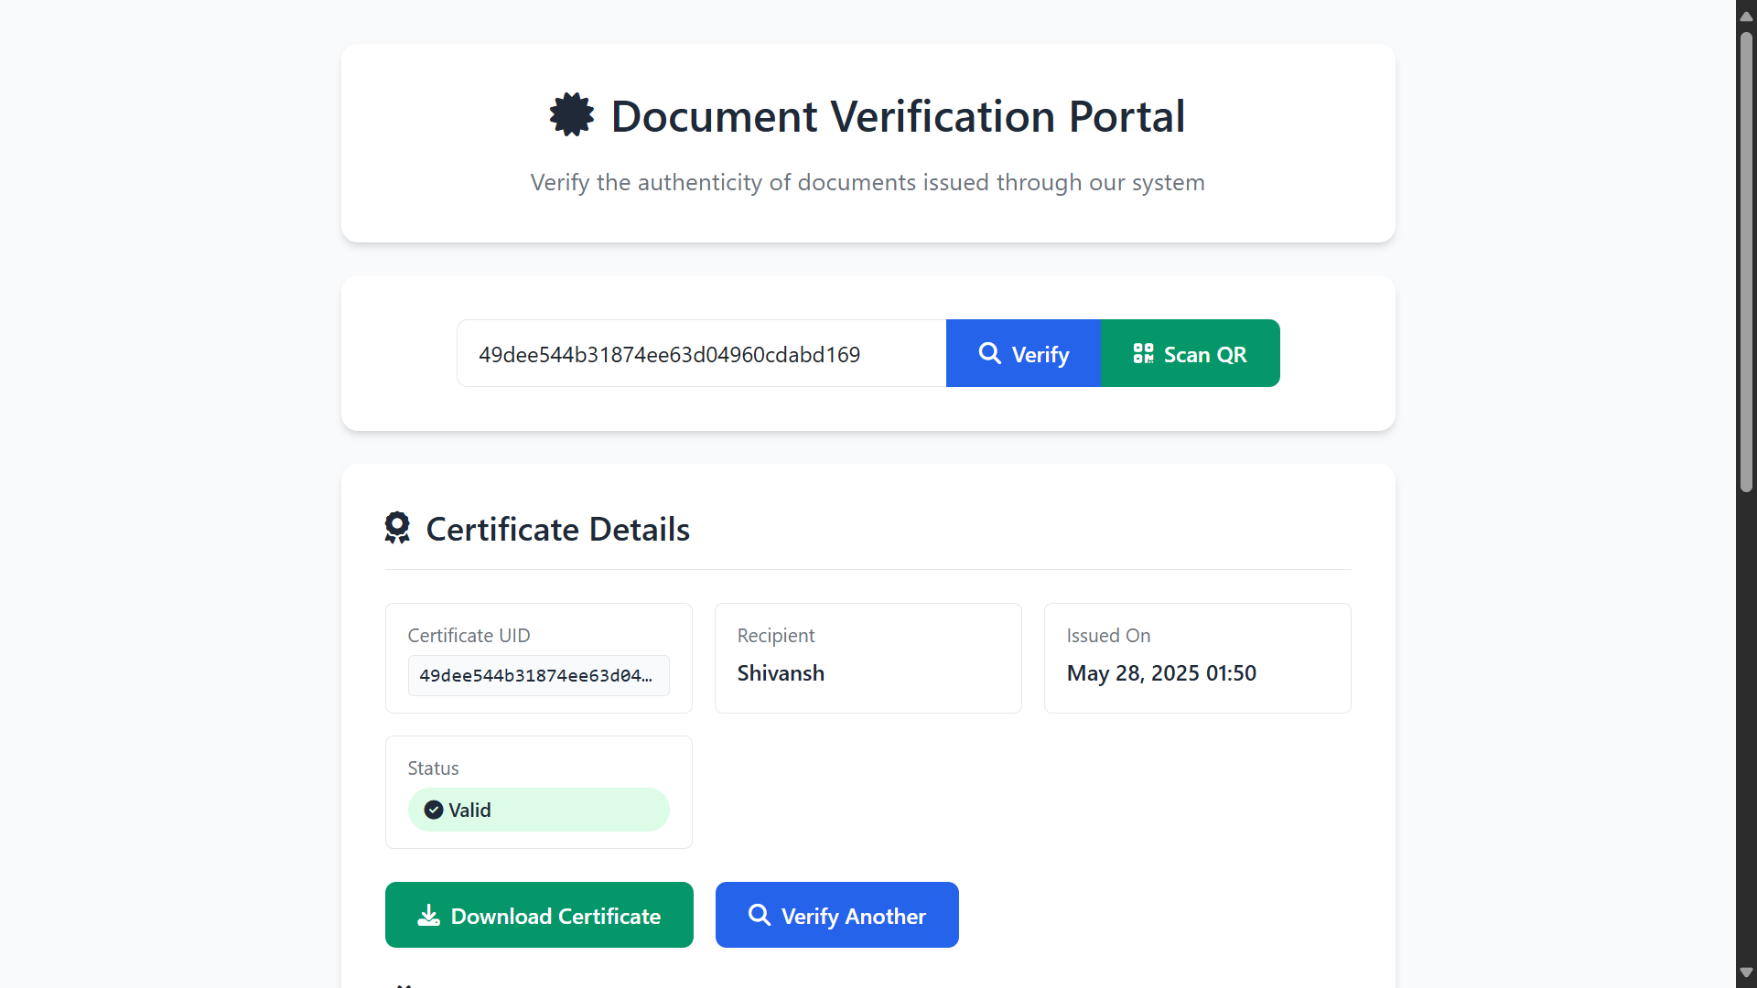Select the award ribbon icon next to Certificate Details
The width and height of the screenshot is (1757, 988).
point(397,528)
